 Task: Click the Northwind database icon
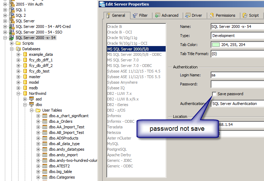click(25, 93)
